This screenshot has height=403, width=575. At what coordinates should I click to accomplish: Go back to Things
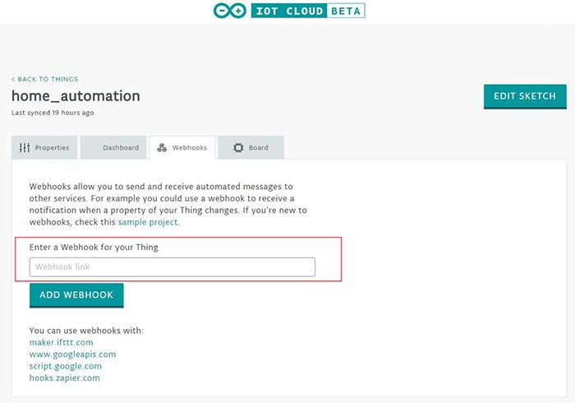click(45, 80)
